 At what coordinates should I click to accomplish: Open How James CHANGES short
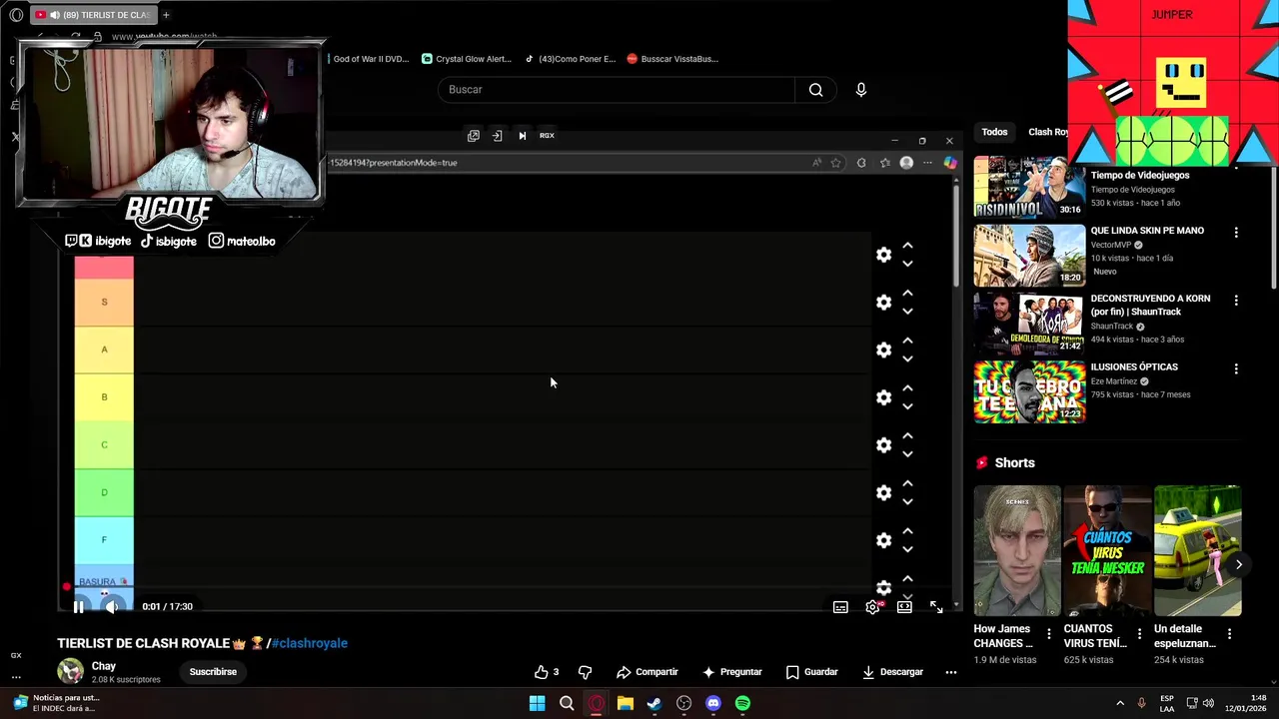[1017, 551]
